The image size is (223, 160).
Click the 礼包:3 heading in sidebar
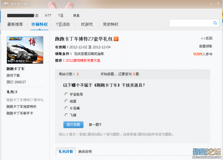point(12,92)
